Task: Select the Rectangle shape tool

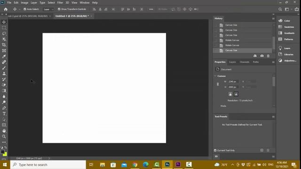Action: coord(4,125)
